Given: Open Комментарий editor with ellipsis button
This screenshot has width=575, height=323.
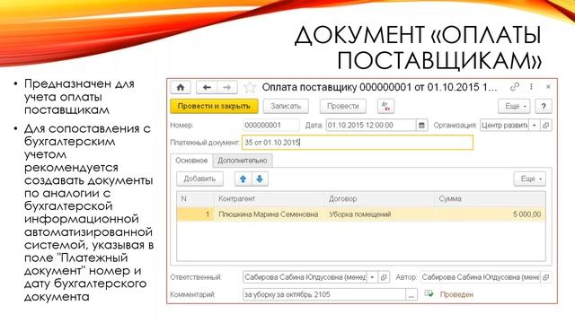Looking at the screenshot, I should (411, 294).
